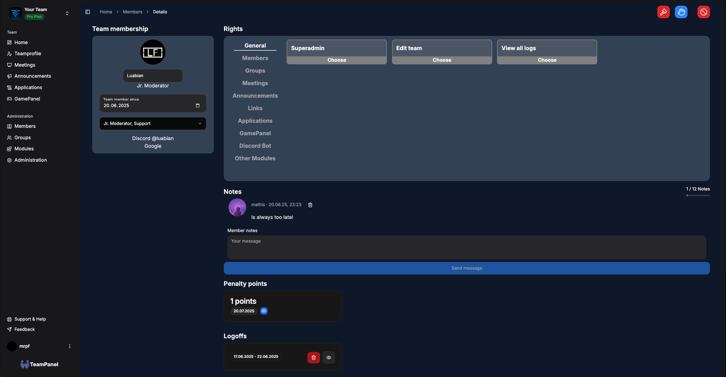This screenshot has width=726, height=377.
Task: Click the Modules icon in Administration section
Action: coord(9,148)
